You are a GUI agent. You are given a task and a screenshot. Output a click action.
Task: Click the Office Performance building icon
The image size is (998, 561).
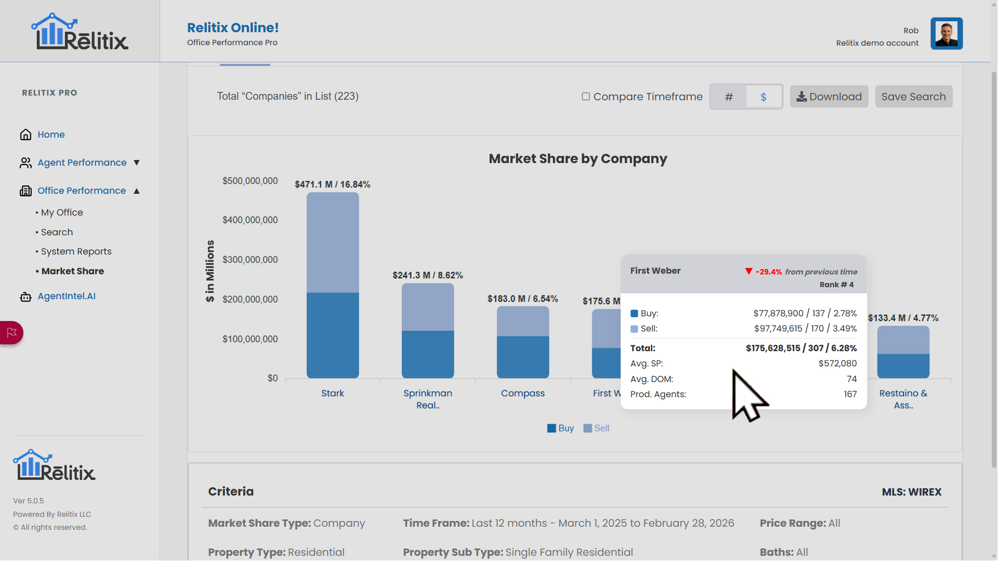point(25,191)
